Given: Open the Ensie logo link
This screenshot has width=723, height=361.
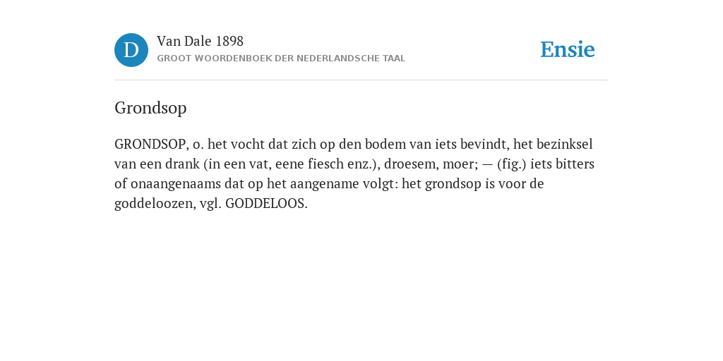Looking at the screenshot, I should tap(568, 49).
